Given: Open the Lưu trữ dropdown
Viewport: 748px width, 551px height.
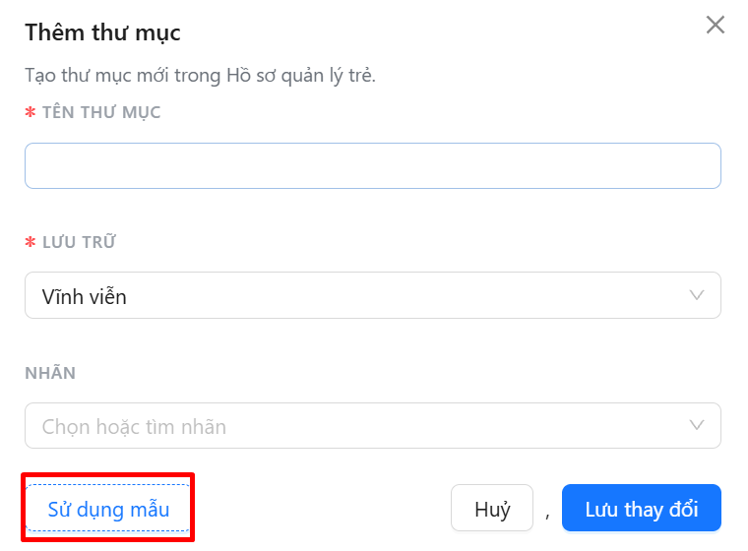Looking at the screenshot, I should [x=373, y=295].
